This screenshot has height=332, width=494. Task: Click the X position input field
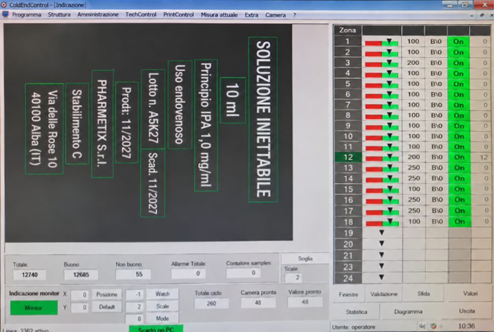click(x=79, y=295)
